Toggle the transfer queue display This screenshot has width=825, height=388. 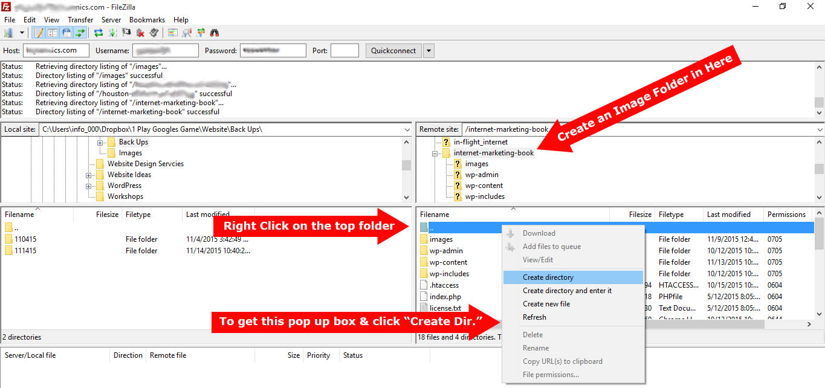pos(80,33)
